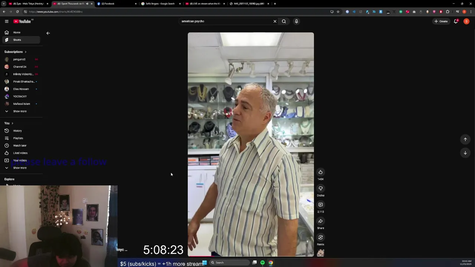Open YouTube notifications bell
The image size is (475, 267).
pyautogui.click(x=456, y=21)
